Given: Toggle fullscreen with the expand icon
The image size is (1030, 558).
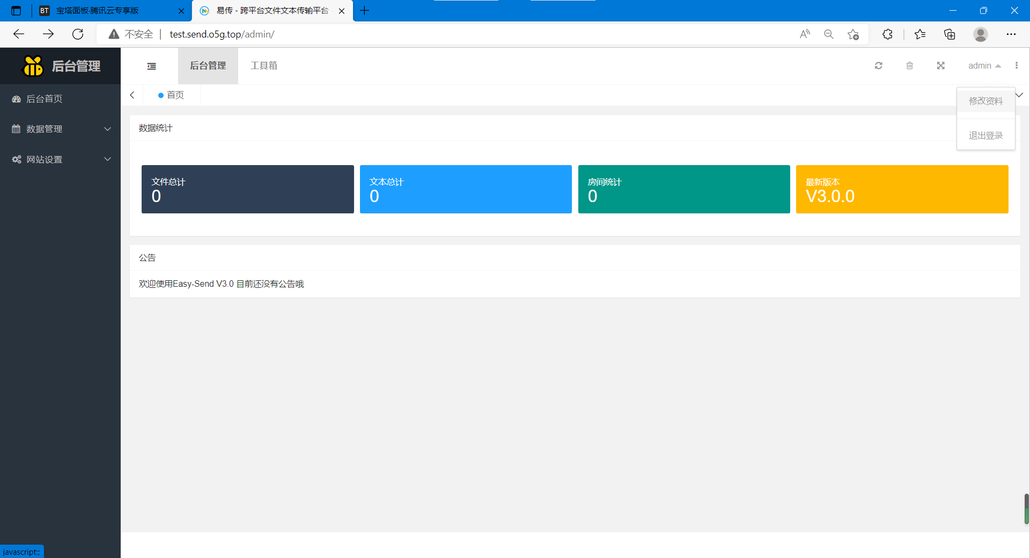Looking at the screenshot, I should click(x=940, y=65).
